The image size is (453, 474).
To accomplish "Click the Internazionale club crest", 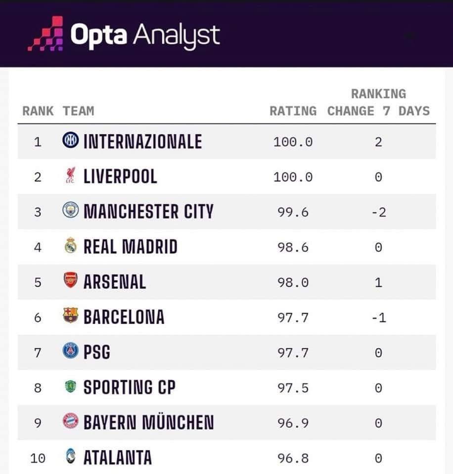I will click(71, 142).
